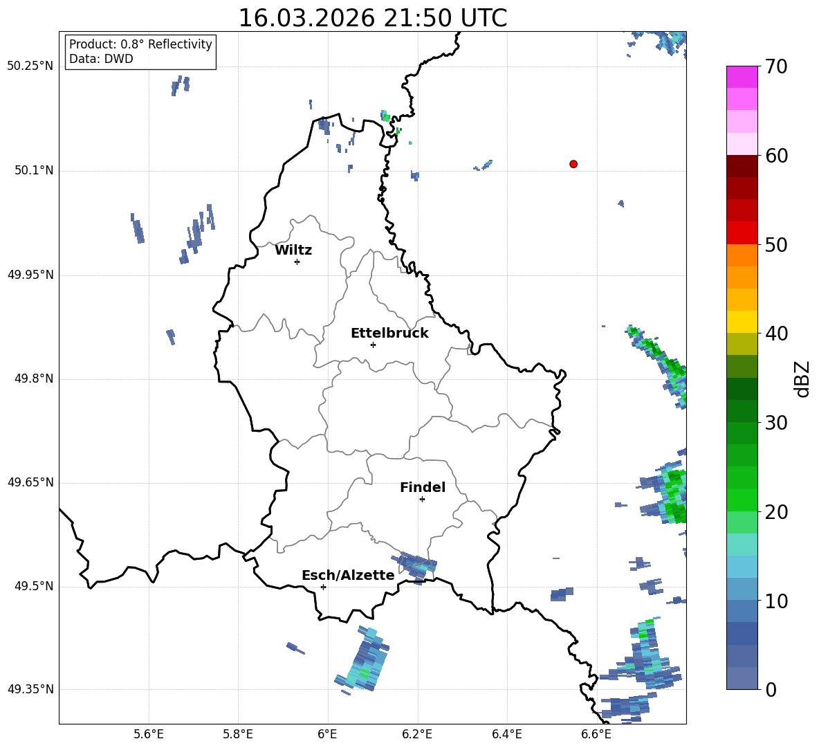Click the 6.4°E longitude label

coord(506,734)
